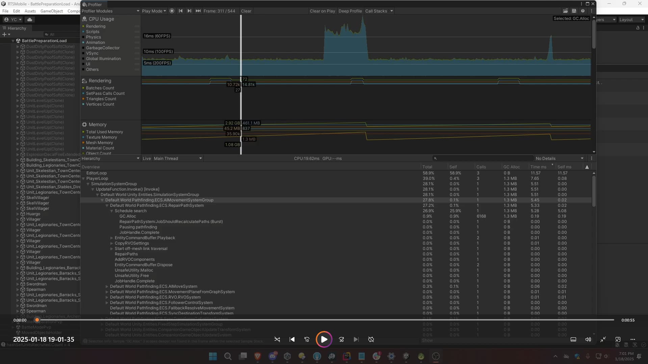This screenshot has width=648, height=364.
Task: Toggle Call Stacks recording
Action: [376, 11]
